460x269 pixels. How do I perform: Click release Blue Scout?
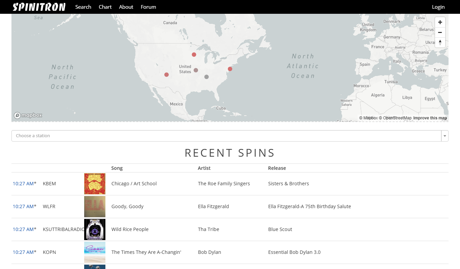point(280,229)
